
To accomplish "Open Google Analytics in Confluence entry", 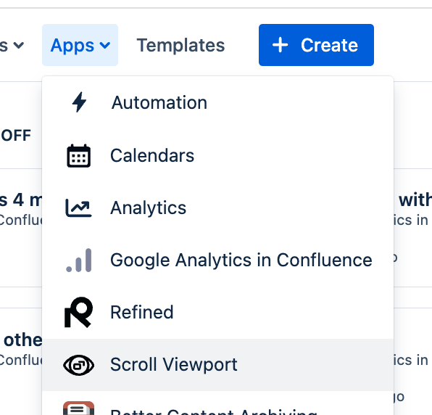I will [217, 260].
